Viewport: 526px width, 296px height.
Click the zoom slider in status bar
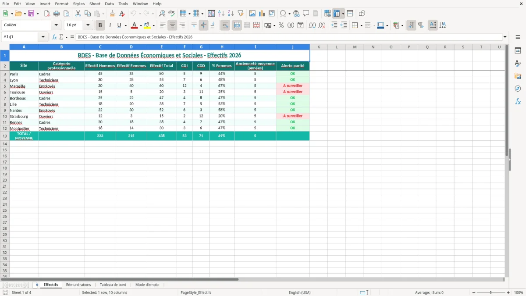[x=491, y=292]
